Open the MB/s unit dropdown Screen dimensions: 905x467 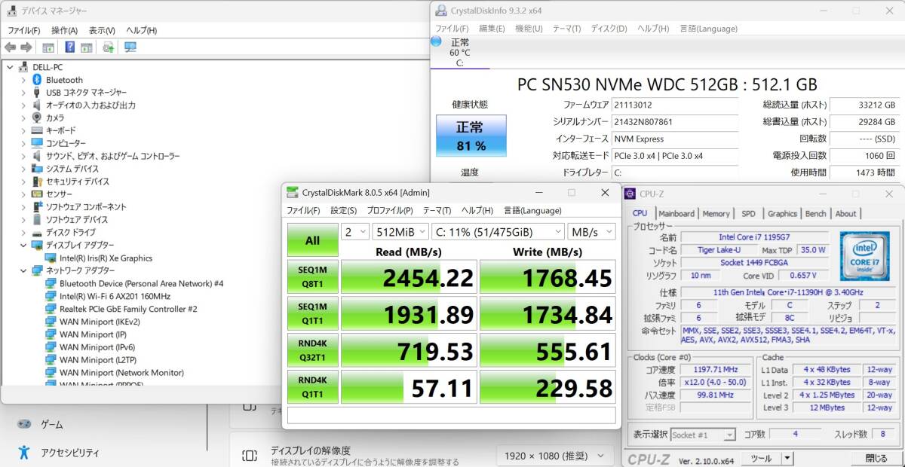(591, 231)
